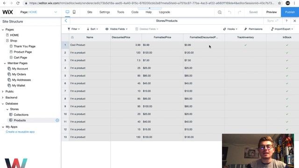
Task: Toggle InStock checkbox in row 7
Action: pyautogui.click(x=287, y=91)
